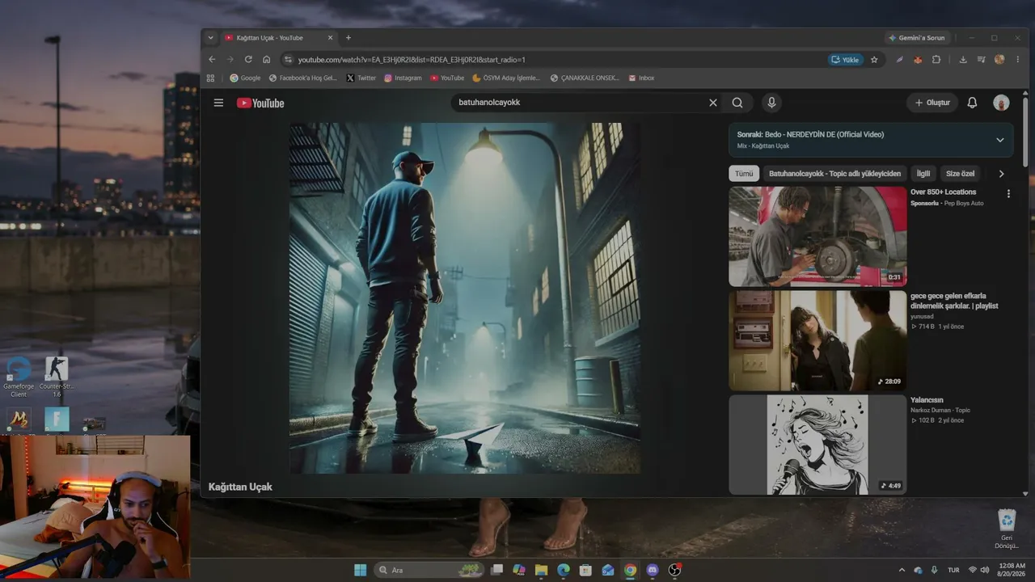Select the Tümü filter chip
Screen dimensions: 1035x582
(x=744, y=174)
